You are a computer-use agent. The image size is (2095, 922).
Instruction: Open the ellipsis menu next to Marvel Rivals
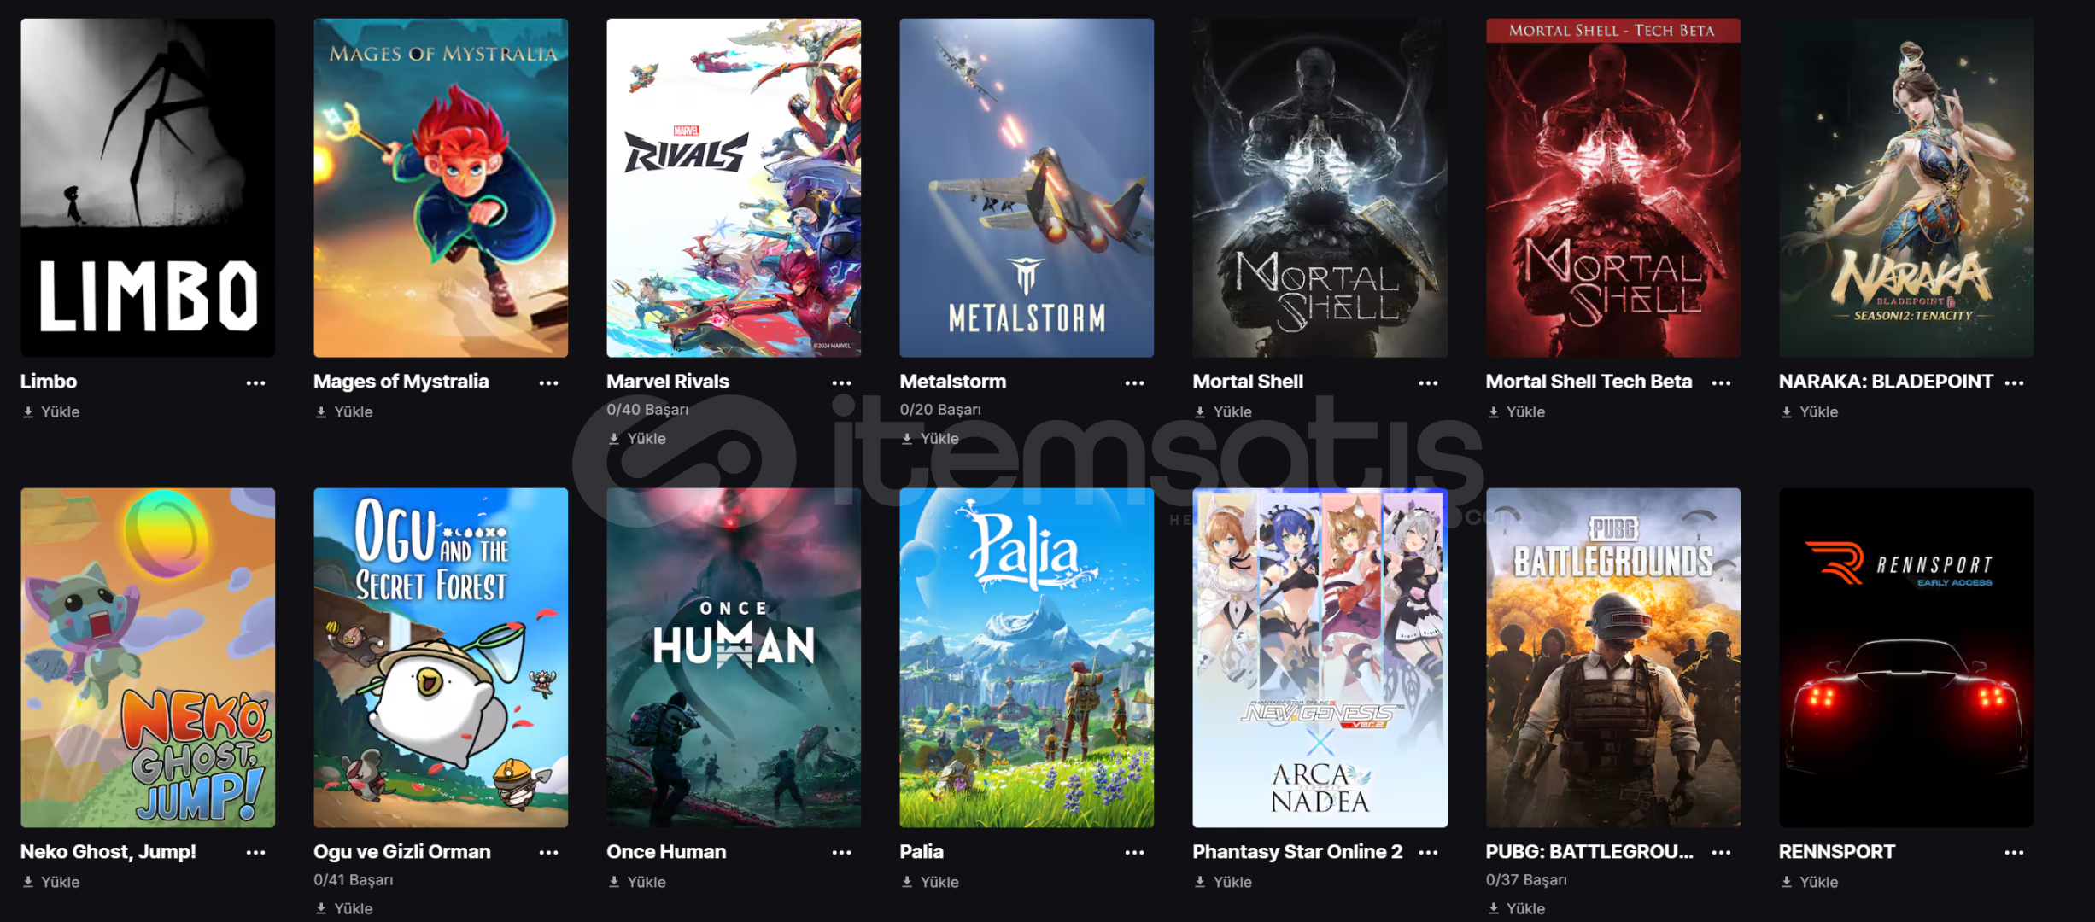(841, 382)
